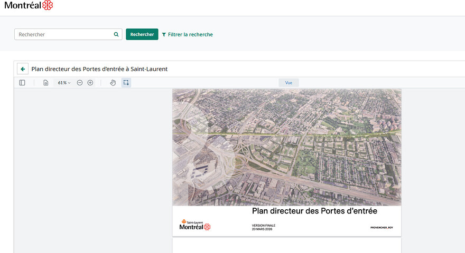Screen dimensions: 465x253
Task: Click the PROVENCHER_ROY text on cover page
Action: pos(382,228)
